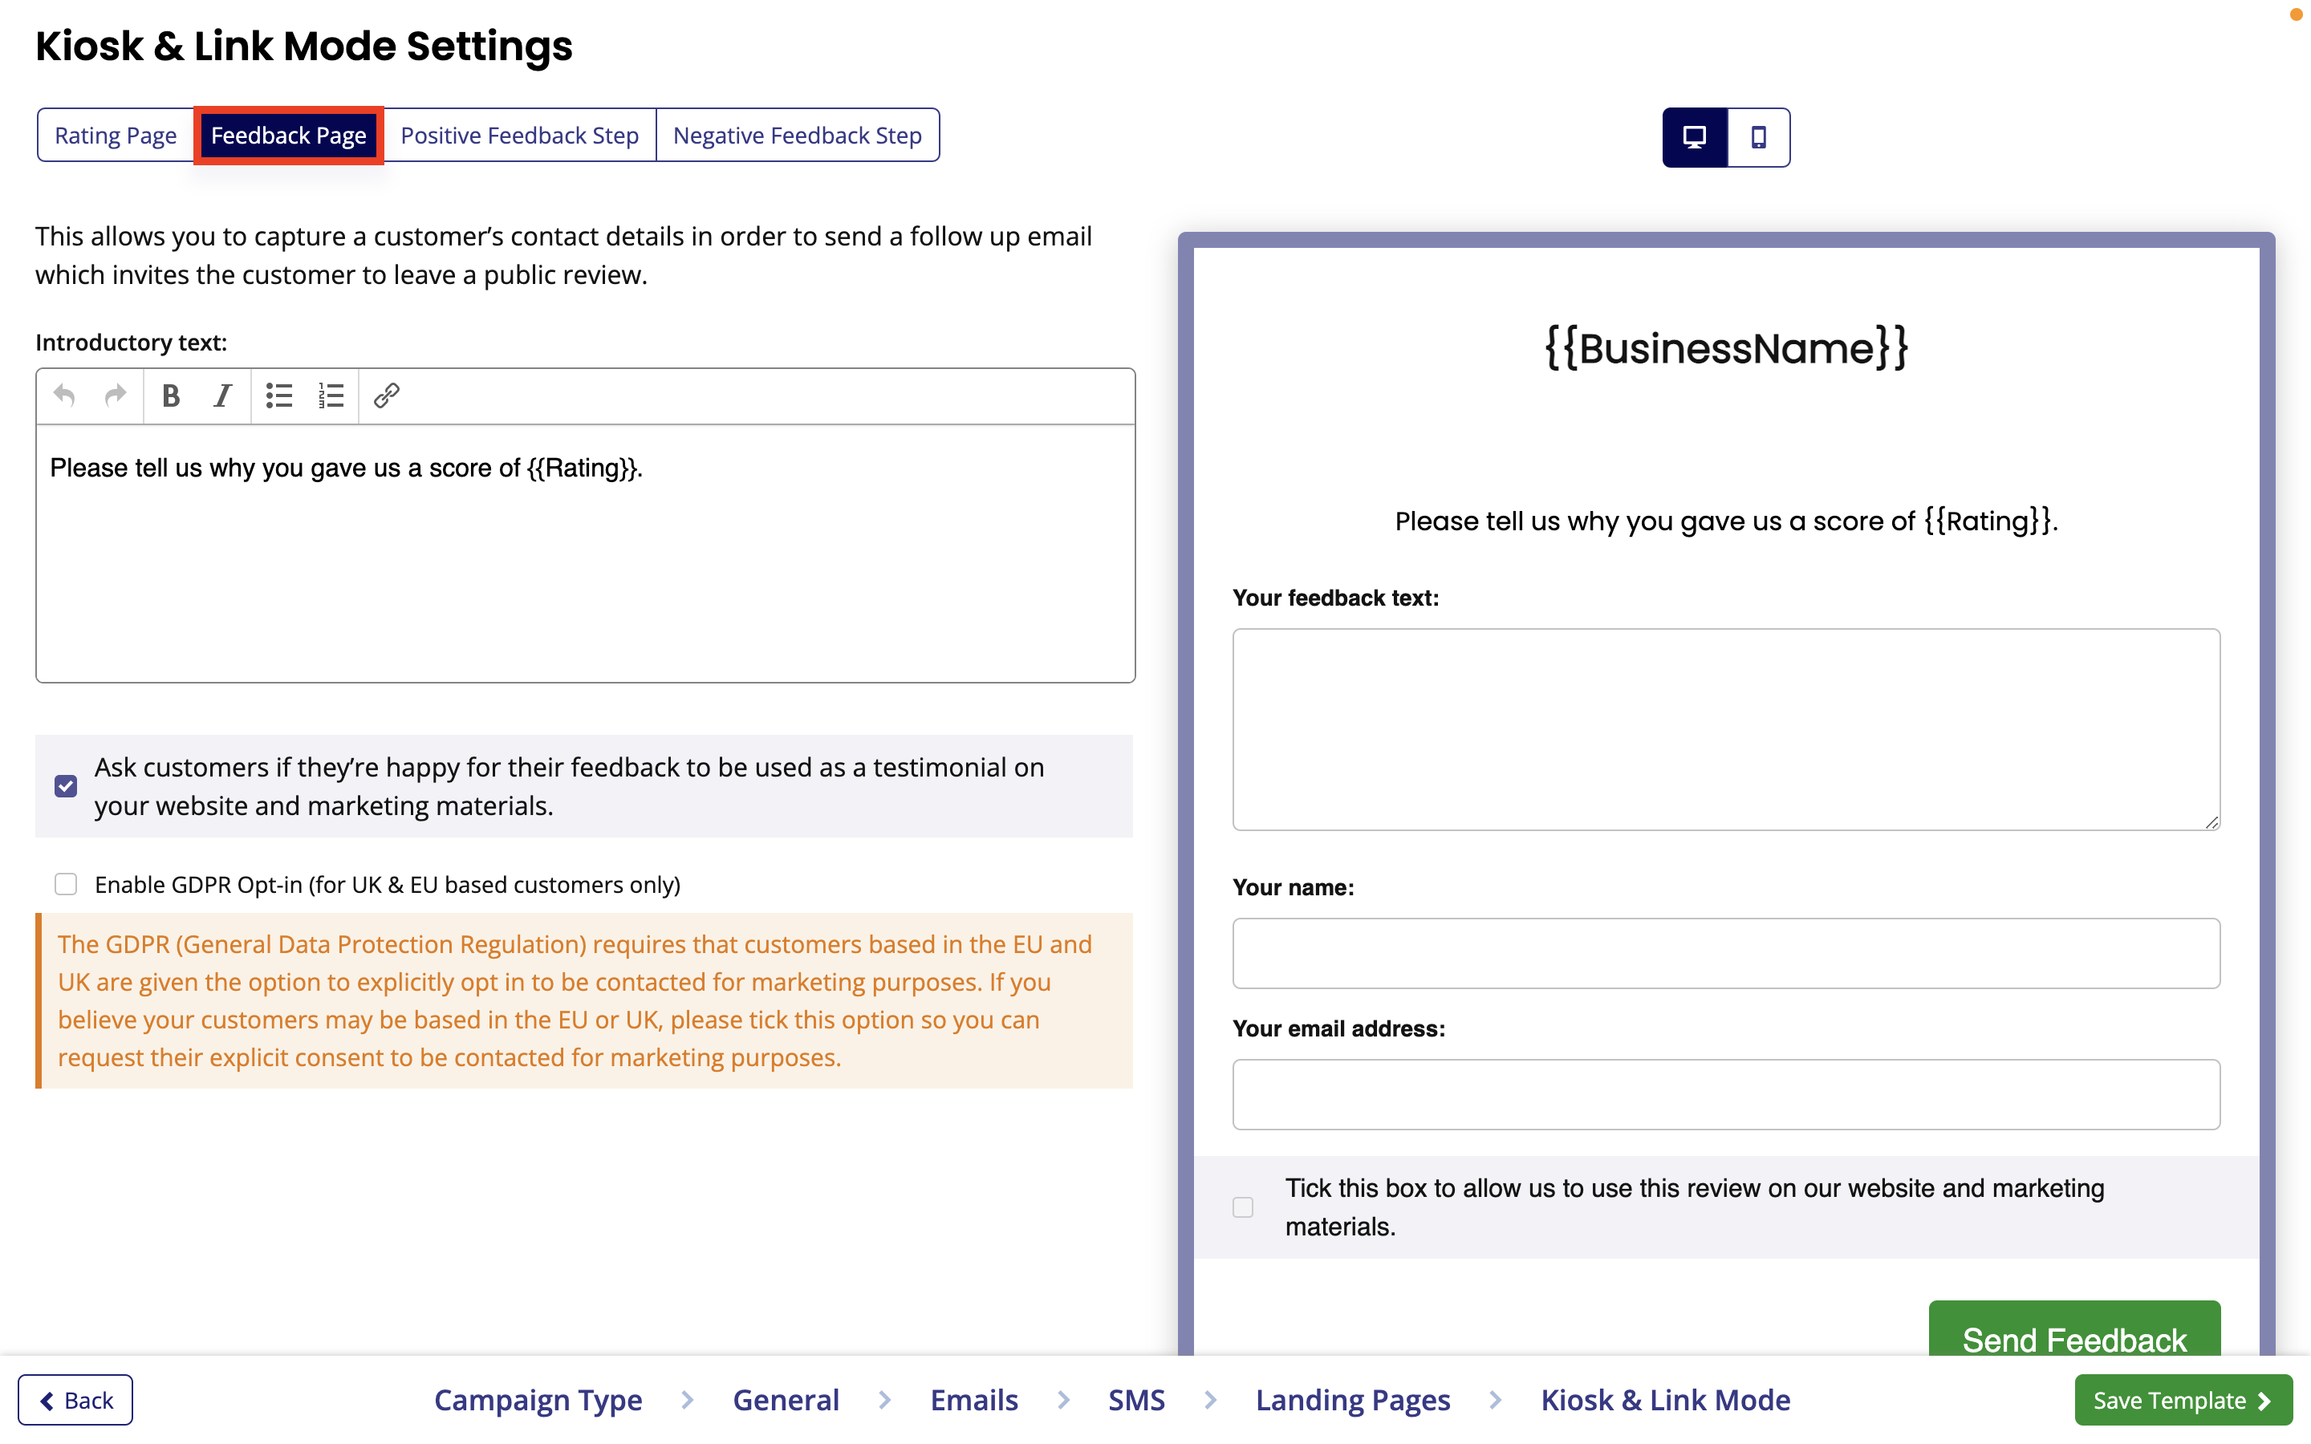
Task: Click the Your name field in preview
Action: 1725,953
